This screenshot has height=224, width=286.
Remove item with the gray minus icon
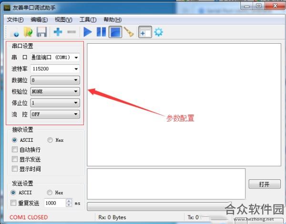pyautogui.click(x=71, y=32)
